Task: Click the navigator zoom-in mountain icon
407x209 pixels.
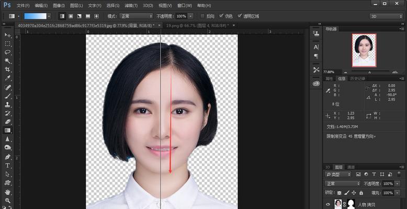Action: [x=395, y=72]
